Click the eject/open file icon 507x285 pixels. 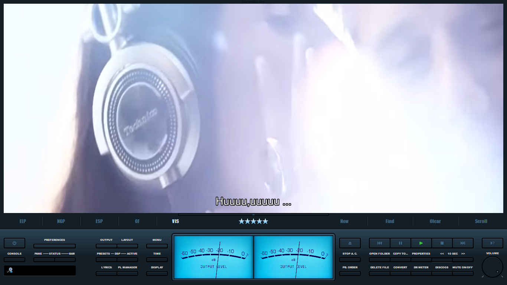tap(350, 243)
